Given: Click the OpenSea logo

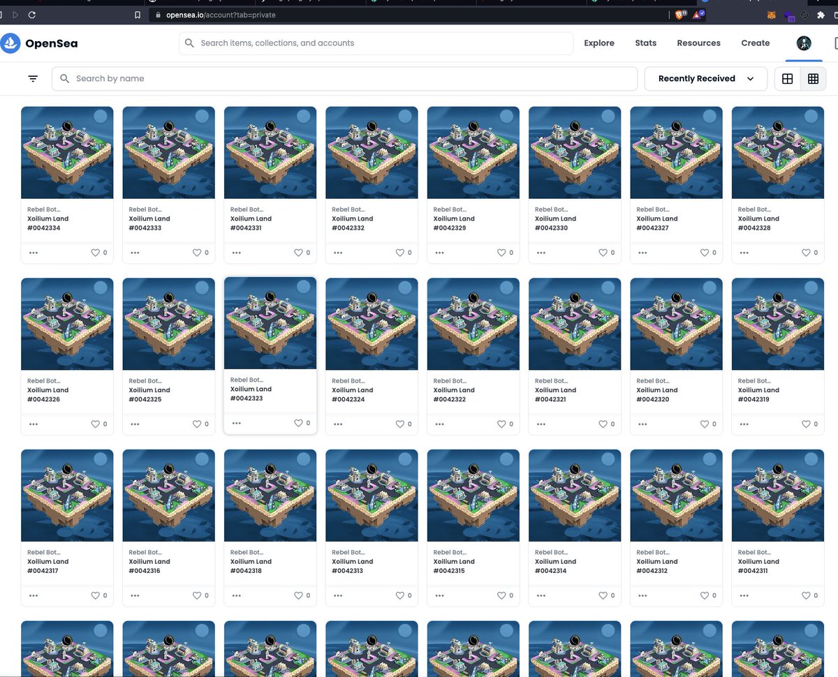Looking at the screenshot, I should [x=39, y=43].
